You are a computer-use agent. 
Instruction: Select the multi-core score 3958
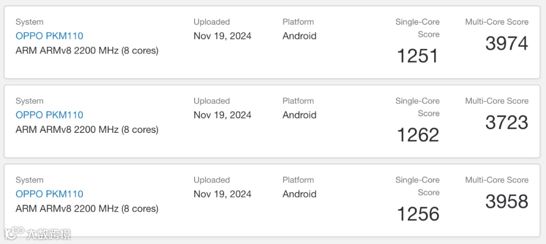click(x=507, y=202)
